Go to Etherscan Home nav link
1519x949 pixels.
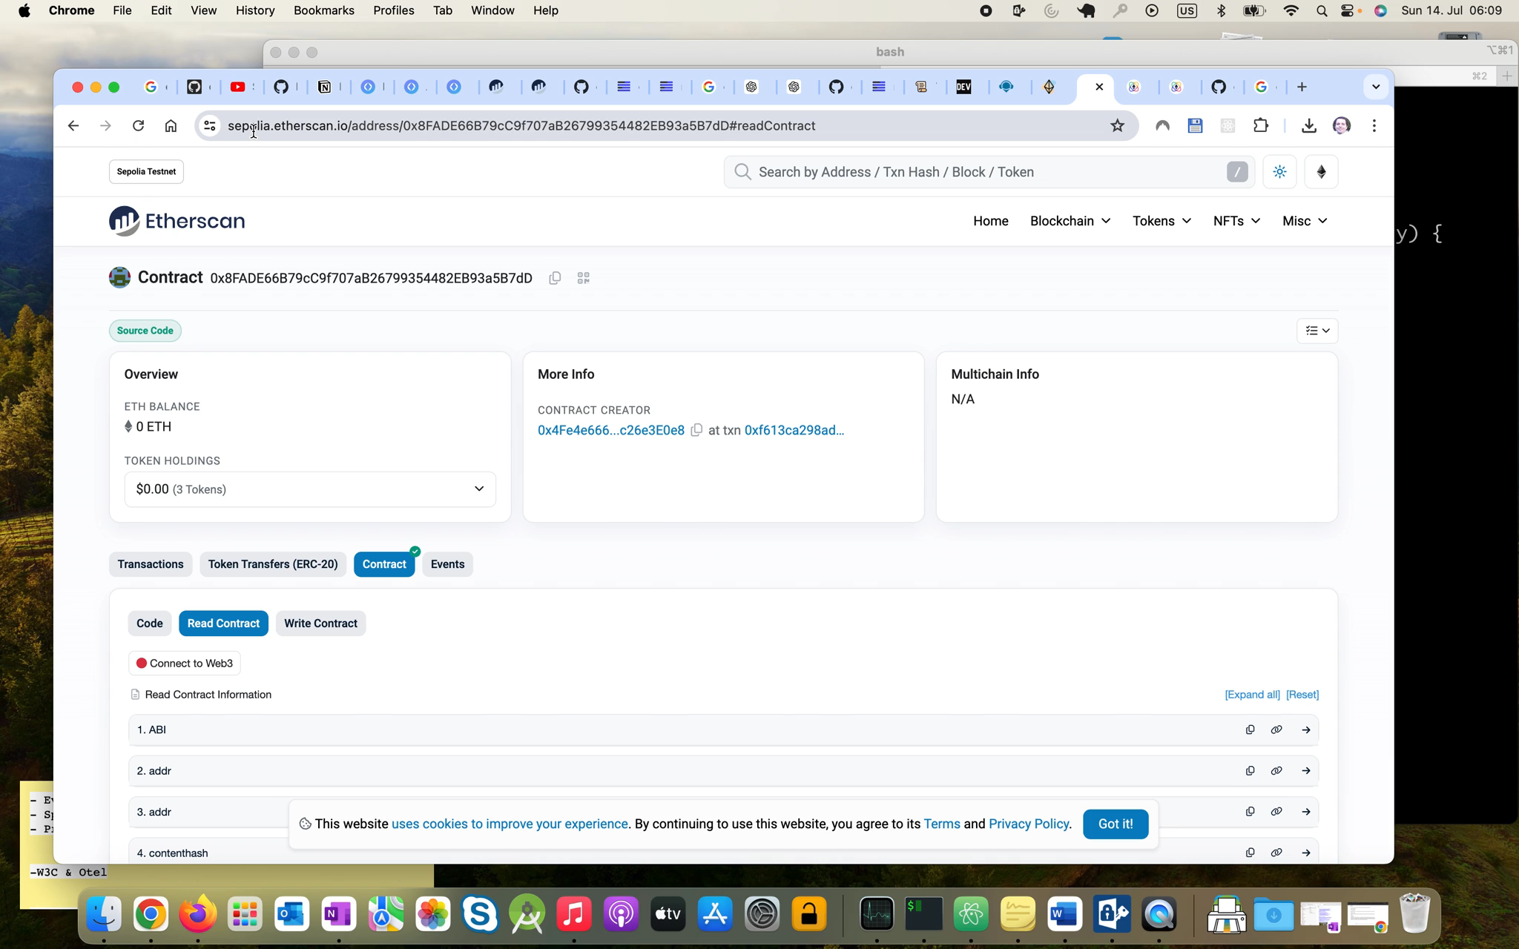991,221
